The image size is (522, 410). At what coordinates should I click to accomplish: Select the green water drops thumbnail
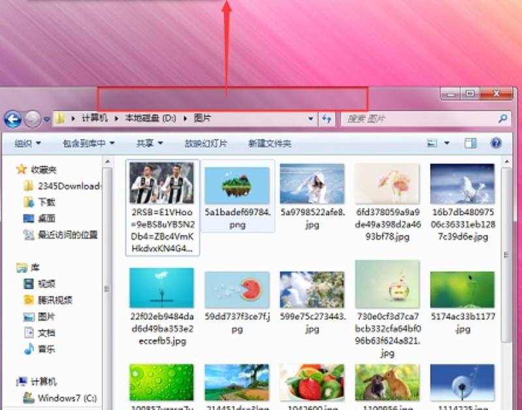click(x=162, y=382)
